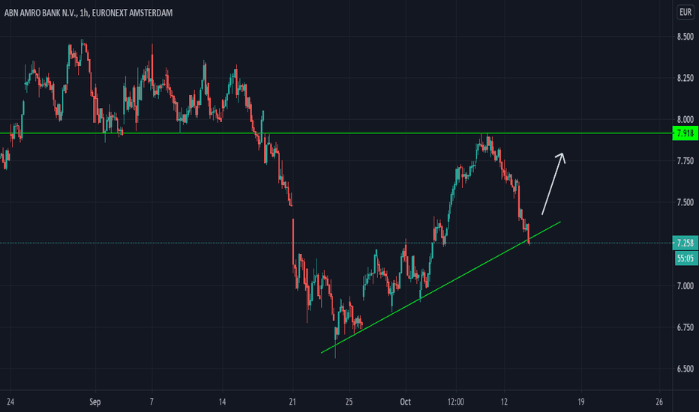
Task: Select the green ascending trend line
Action: [441, 288]
